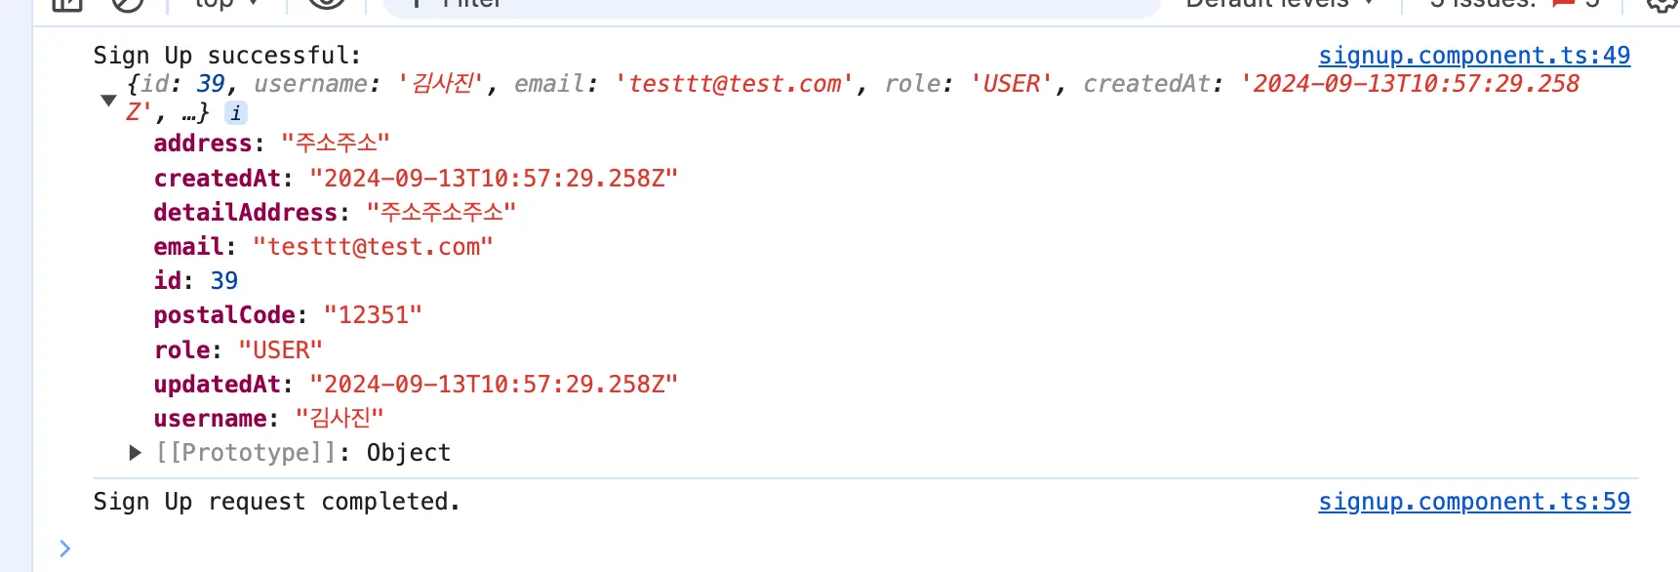
Task: Select the detailAddress property row
Action: tap(245, 213)
